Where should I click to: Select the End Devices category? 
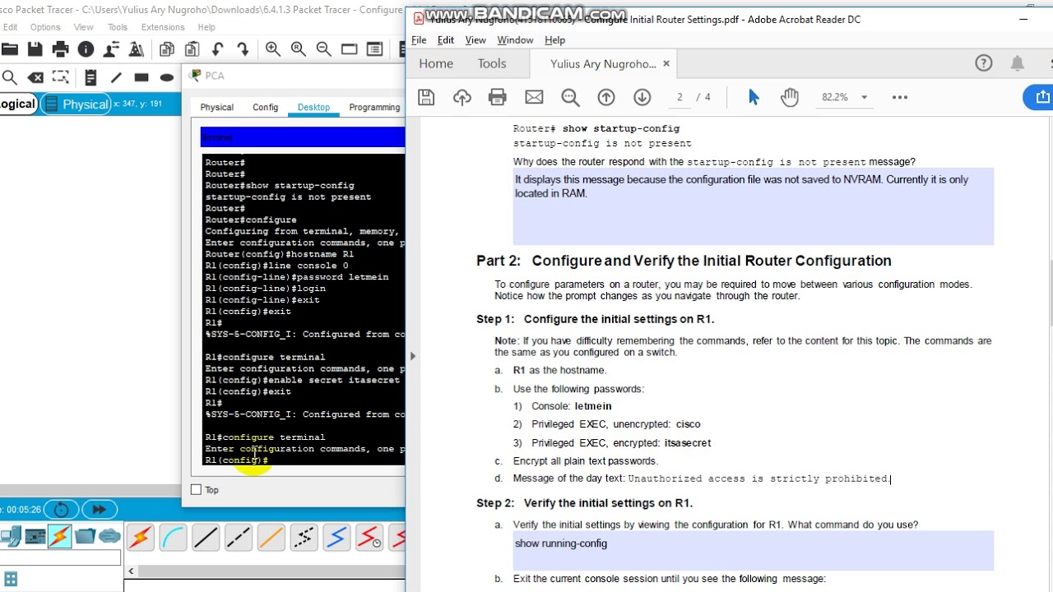tap(11, 537)
